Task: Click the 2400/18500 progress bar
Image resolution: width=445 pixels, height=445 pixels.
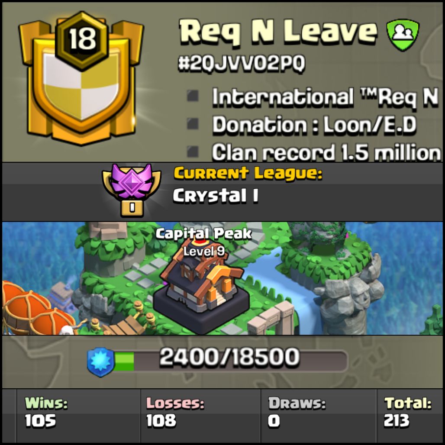Action: point(230,361)
